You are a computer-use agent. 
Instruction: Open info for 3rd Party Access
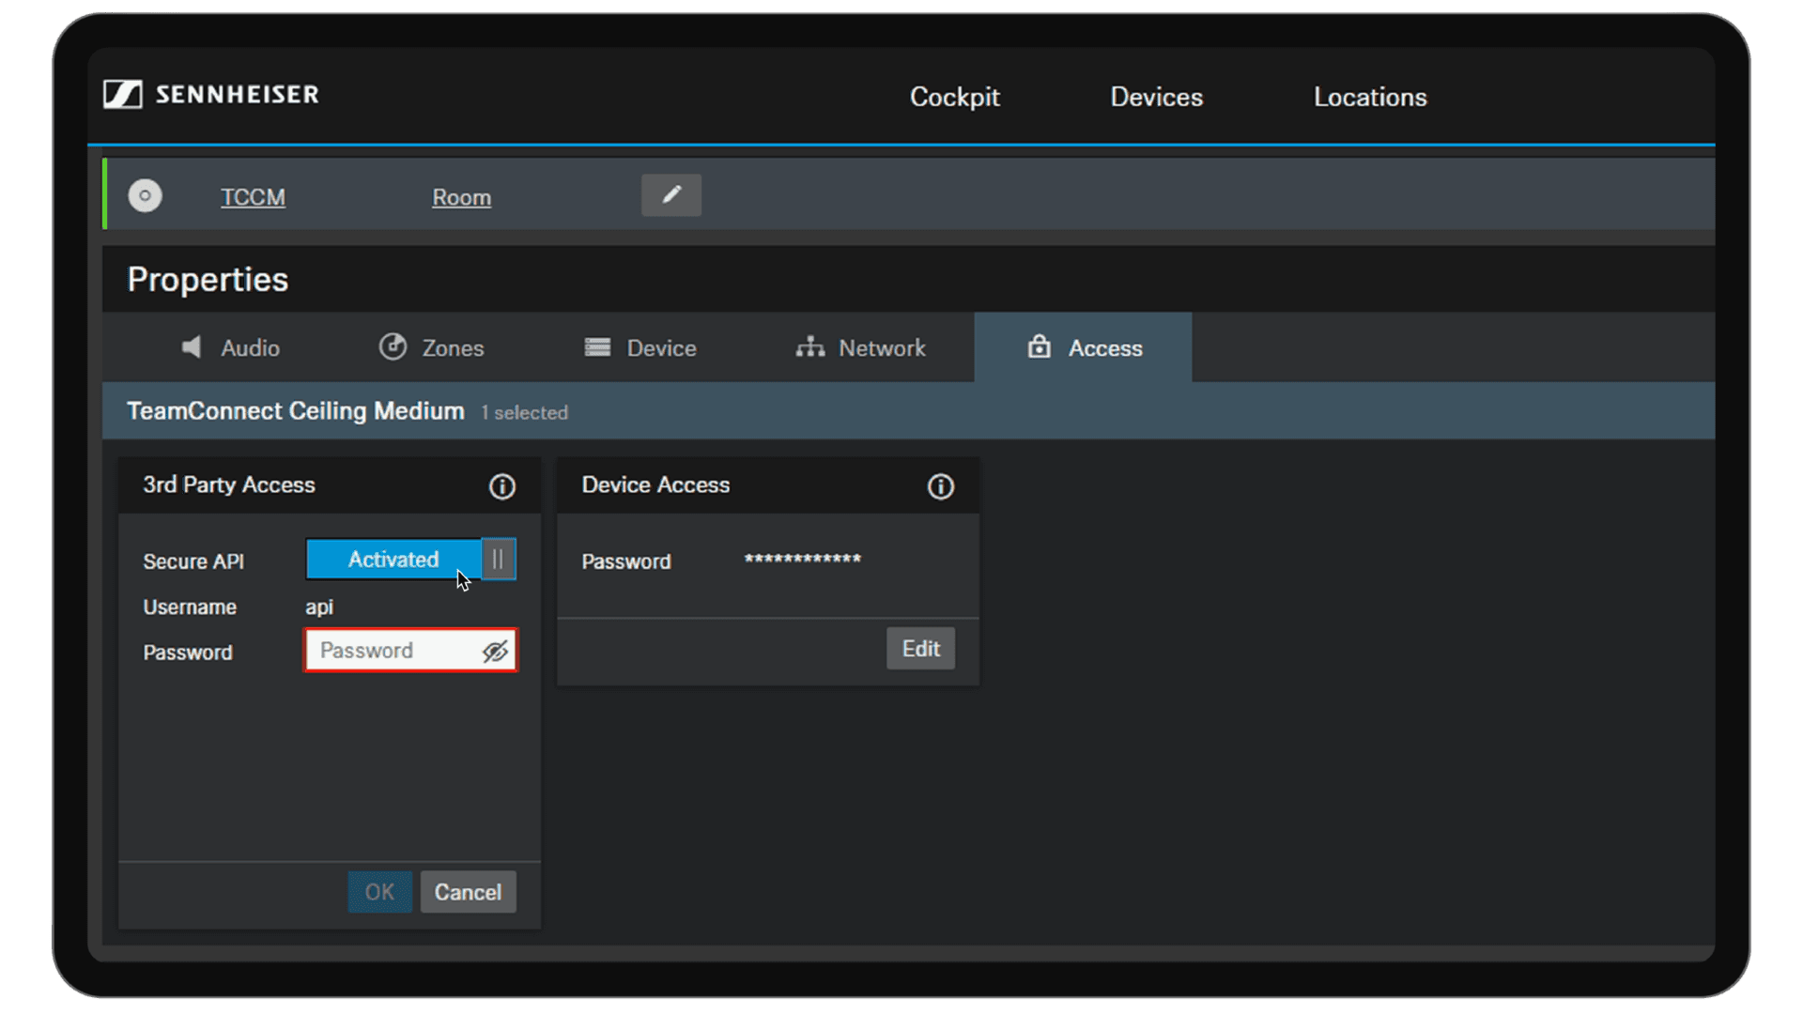click(x=502, y=486)
